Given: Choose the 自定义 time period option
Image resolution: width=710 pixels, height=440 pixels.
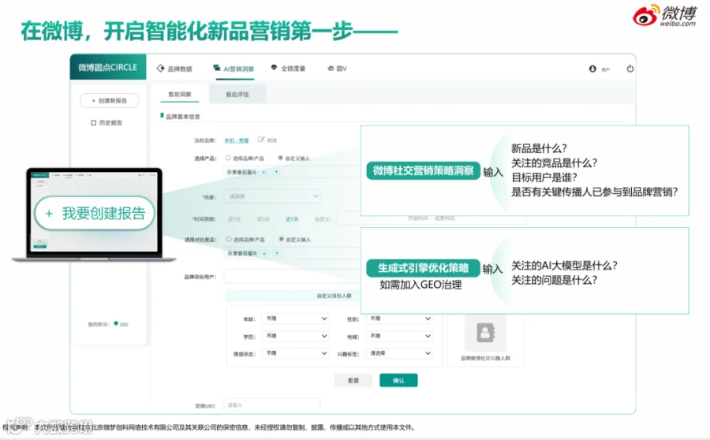Looking at the screenshot, I should tap(323, 219).
